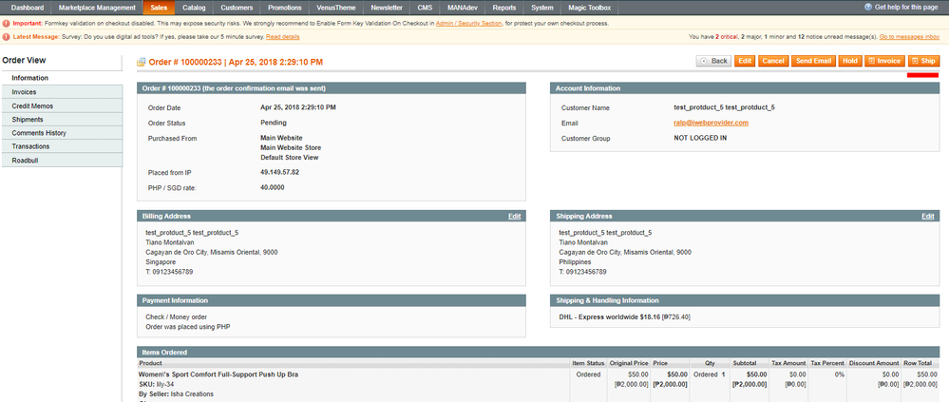949x402 pixels.
Task: Follow the Go to messages inbox link
Action: pyautogui.click(x=909, y=37)
